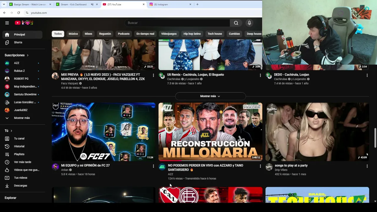Image resolution: width=377 pixels, height=212 pixels.
Task: Open Tu canal in the sidebar
Action: (22, 138)
